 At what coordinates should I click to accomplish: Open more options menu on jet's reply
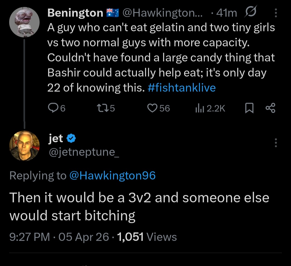pyautogui.click(x=275, y=143)
